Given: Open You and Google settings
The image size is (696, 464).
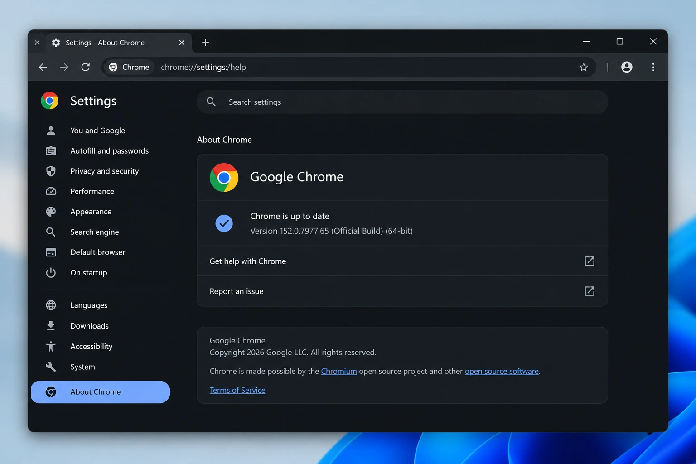Looking at the screenshot, I should (x=98, y=130).
